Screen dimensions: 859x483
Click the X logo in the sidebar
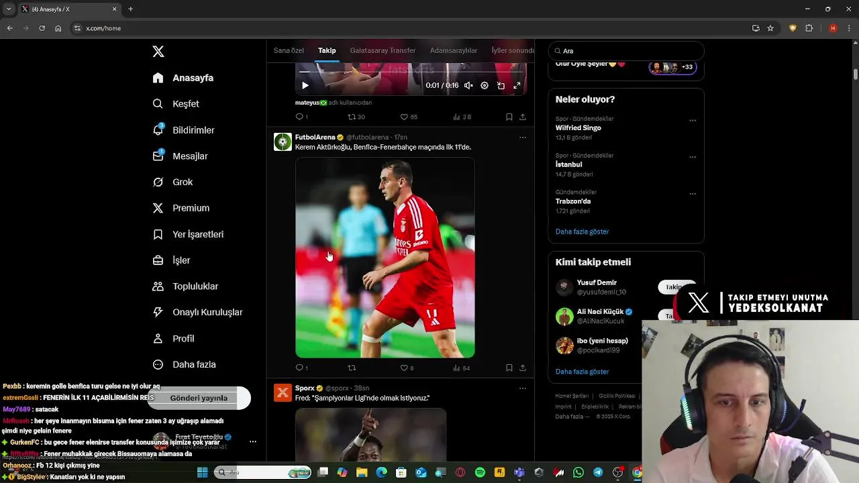(x=158, y=52)
